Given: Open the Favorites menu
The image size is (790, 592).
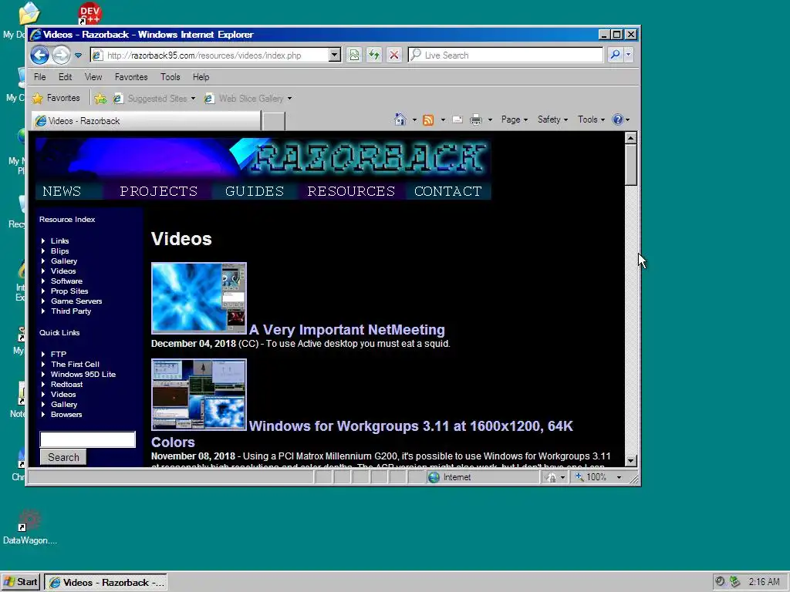Looking at the screenshot, I should (x=131, y=77).
